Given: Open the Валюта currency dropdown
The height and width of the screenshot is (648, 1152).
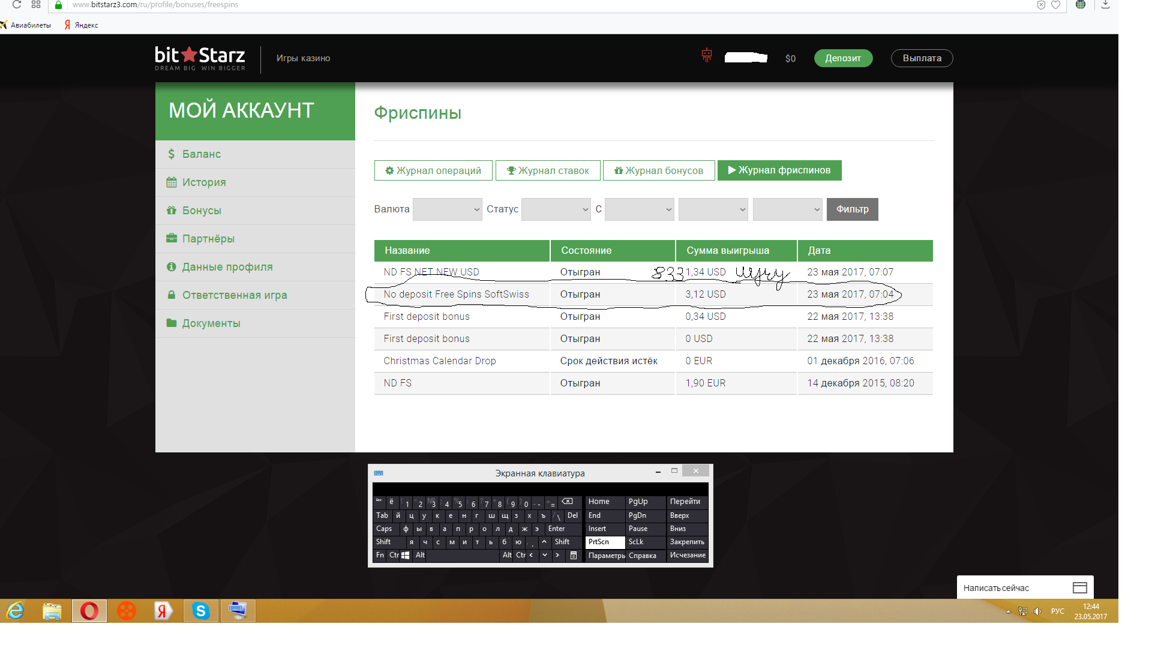Looking at the screenshot, I should tap(447, 209).
